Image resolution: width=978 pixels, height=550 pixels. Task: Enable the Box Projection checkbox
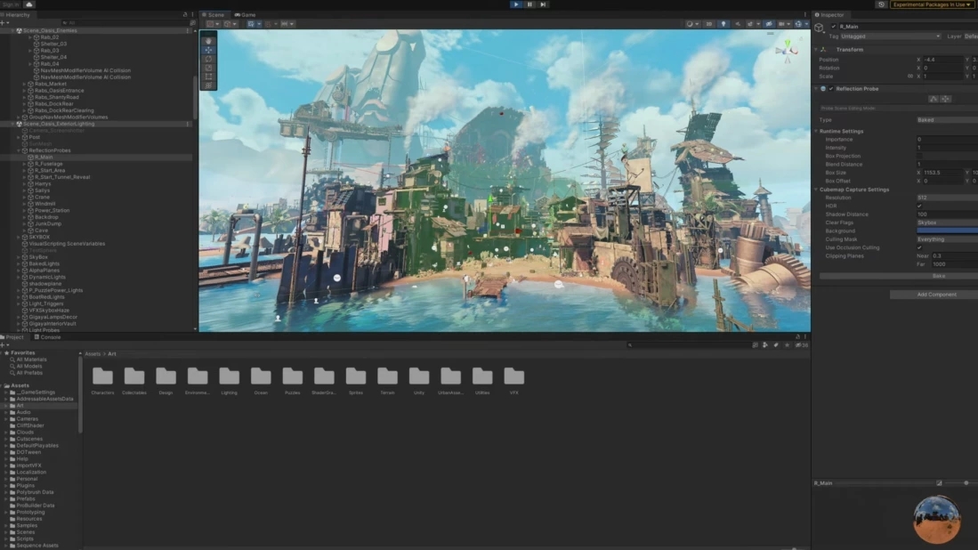(921, 156)
